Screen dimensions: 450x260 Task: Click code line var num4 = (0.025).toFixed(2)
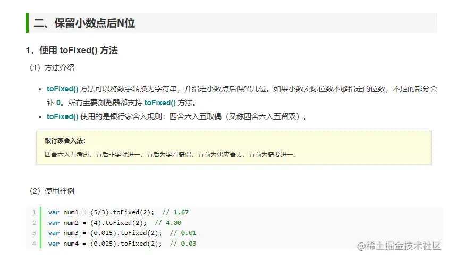click(105, 244)
